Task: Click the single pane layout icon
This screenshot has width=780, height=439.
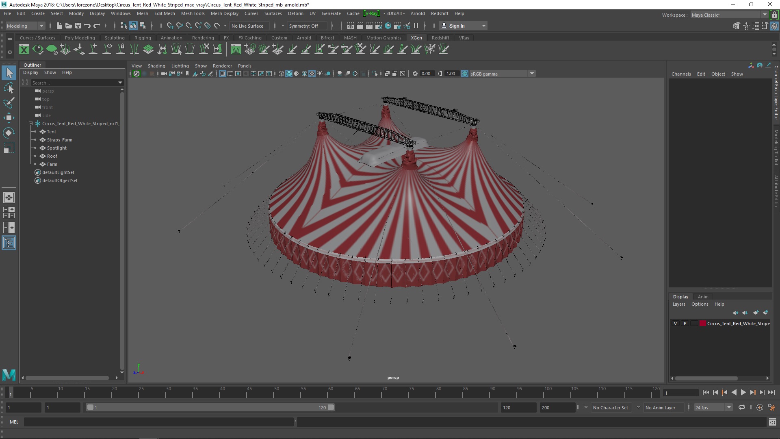Action: [x=9, y=198]
